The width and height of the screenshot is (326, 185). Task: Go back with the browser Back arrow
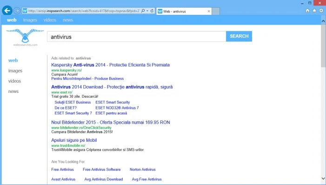[7, 10]
